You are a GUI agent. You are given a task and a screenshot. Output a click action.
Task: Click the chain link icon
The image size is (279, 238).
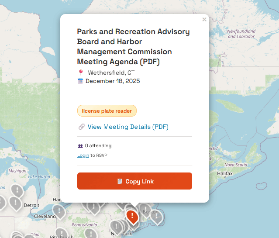click(81, 127)
